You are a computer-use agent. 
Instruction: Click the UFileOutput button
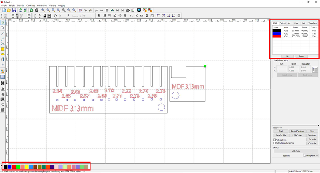[x=297, y=135]
